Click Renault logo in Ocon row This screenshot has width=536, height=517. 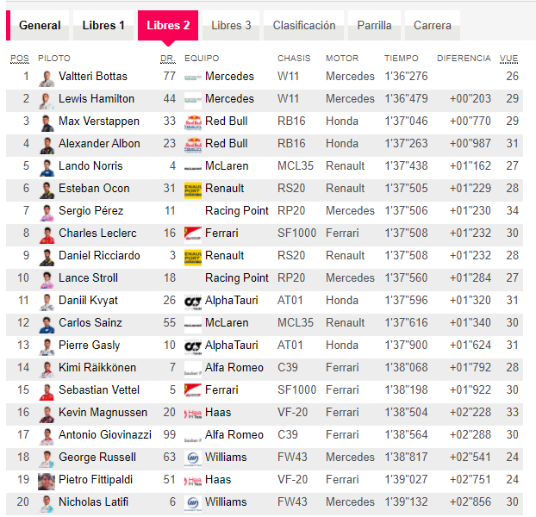pyautogui.click(x=193, y=190)
